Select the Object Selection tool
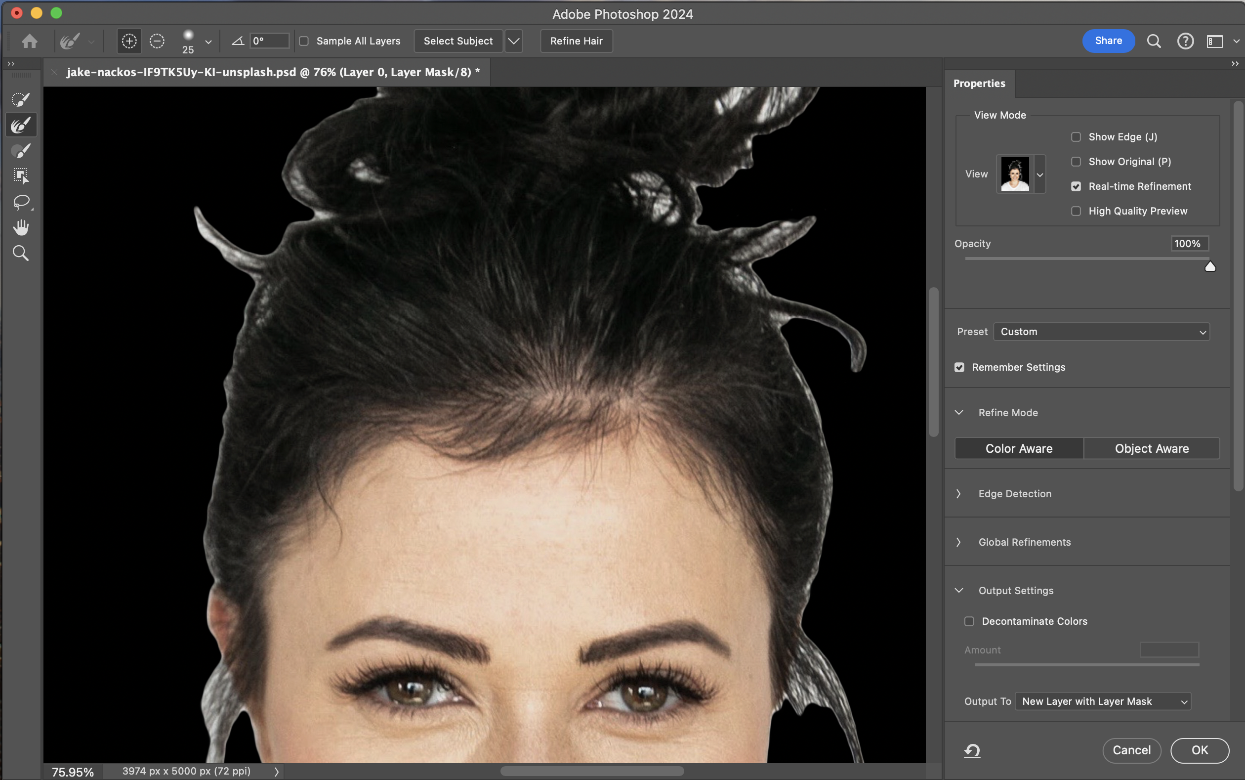The width and height of the screenshot is (1245, 780). click(21, 176)
